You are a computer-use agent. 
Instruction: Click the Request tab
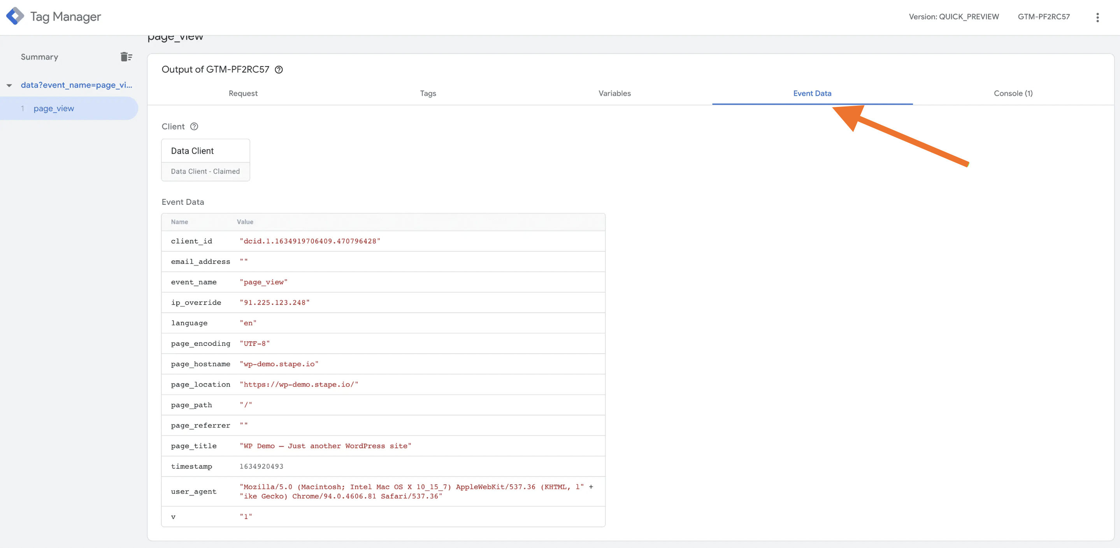tap(244, 94)
